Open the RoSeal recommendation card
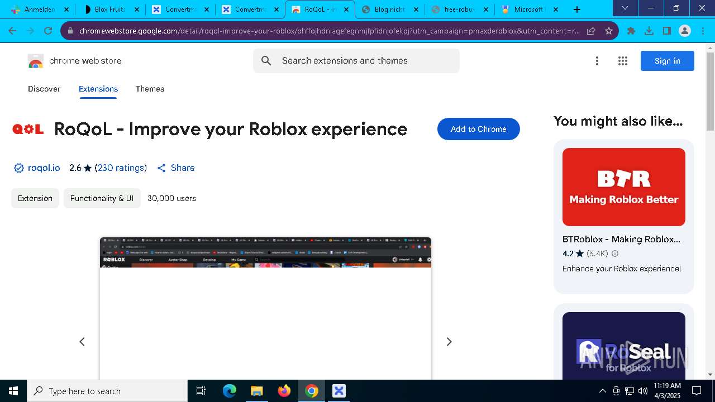The image size is (715, 402). click(x=624, y=342)
